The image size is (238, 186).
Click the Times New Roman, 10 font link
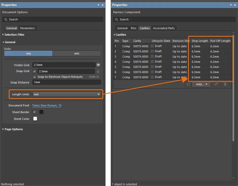point(47,105)
